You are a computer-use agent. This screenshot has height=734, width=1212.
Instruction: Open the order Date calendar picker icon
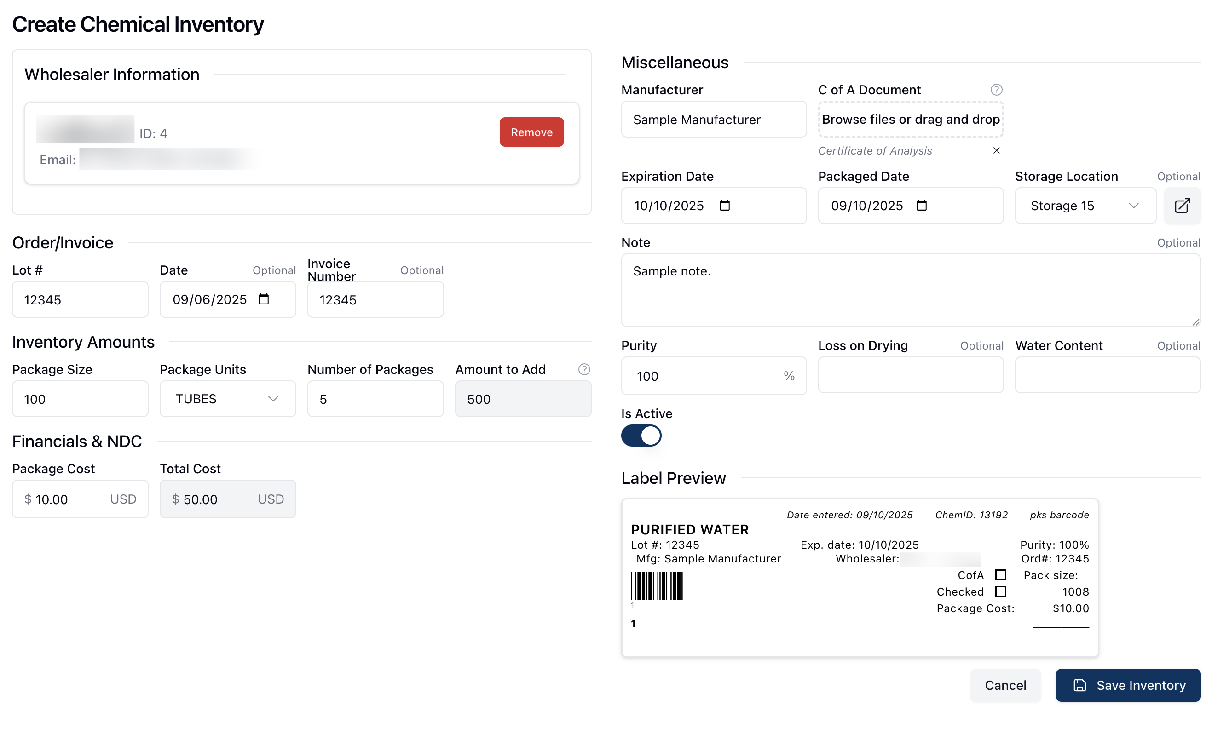click(x=264, y=299)
